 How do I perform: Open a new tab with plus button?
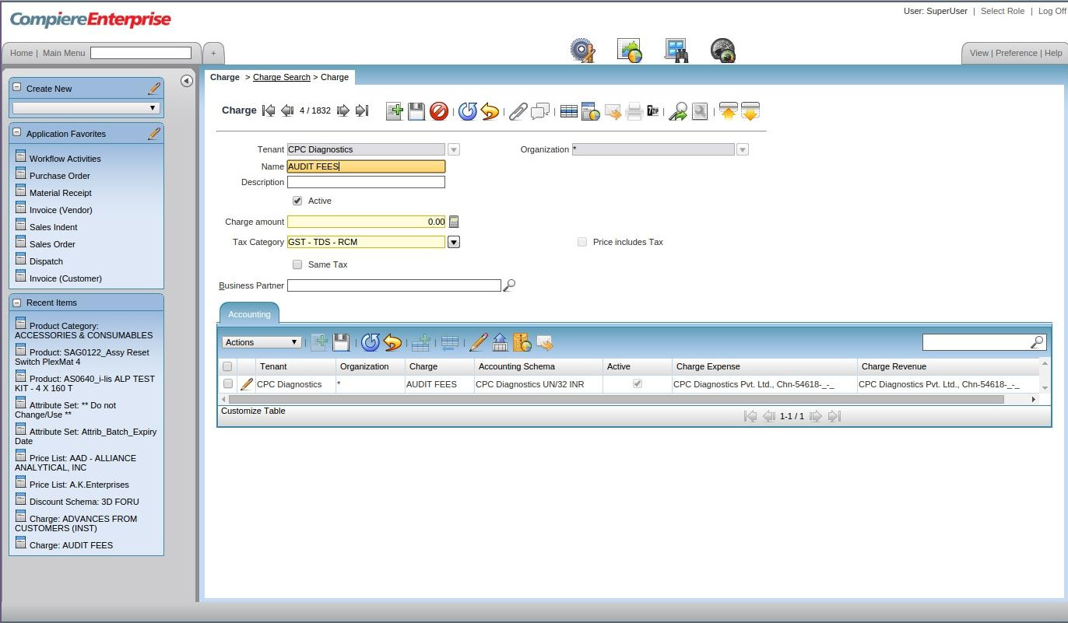213,53
